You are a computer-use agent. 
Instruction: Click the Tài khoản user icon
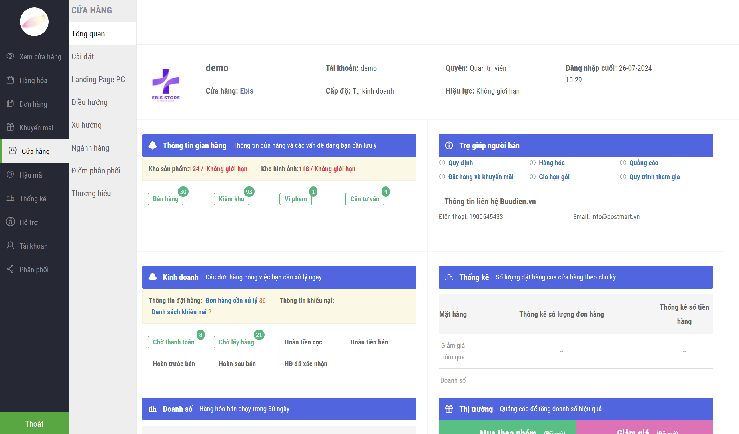tap(10, 246)
